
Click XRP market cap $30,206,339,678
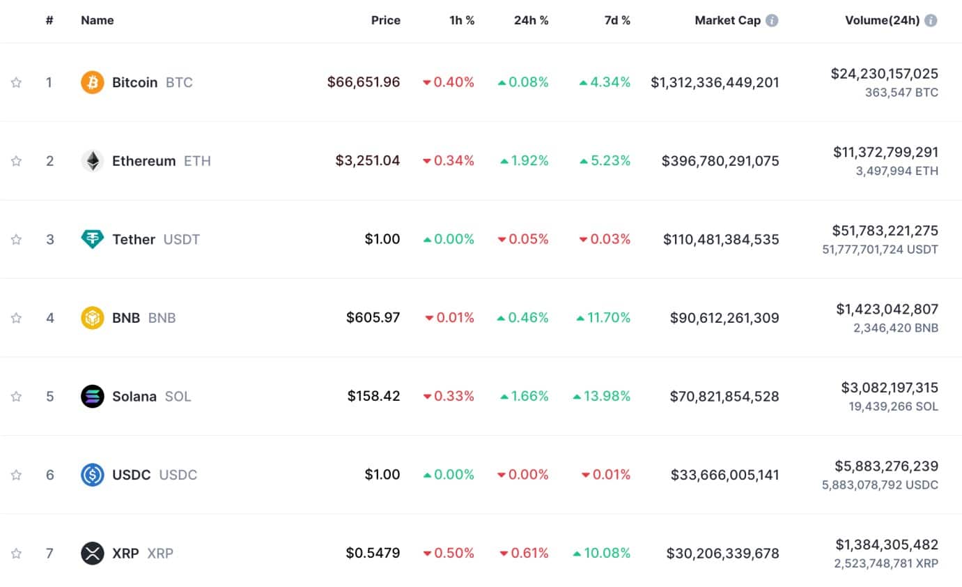pyautogui.click(x=723, y=554)
